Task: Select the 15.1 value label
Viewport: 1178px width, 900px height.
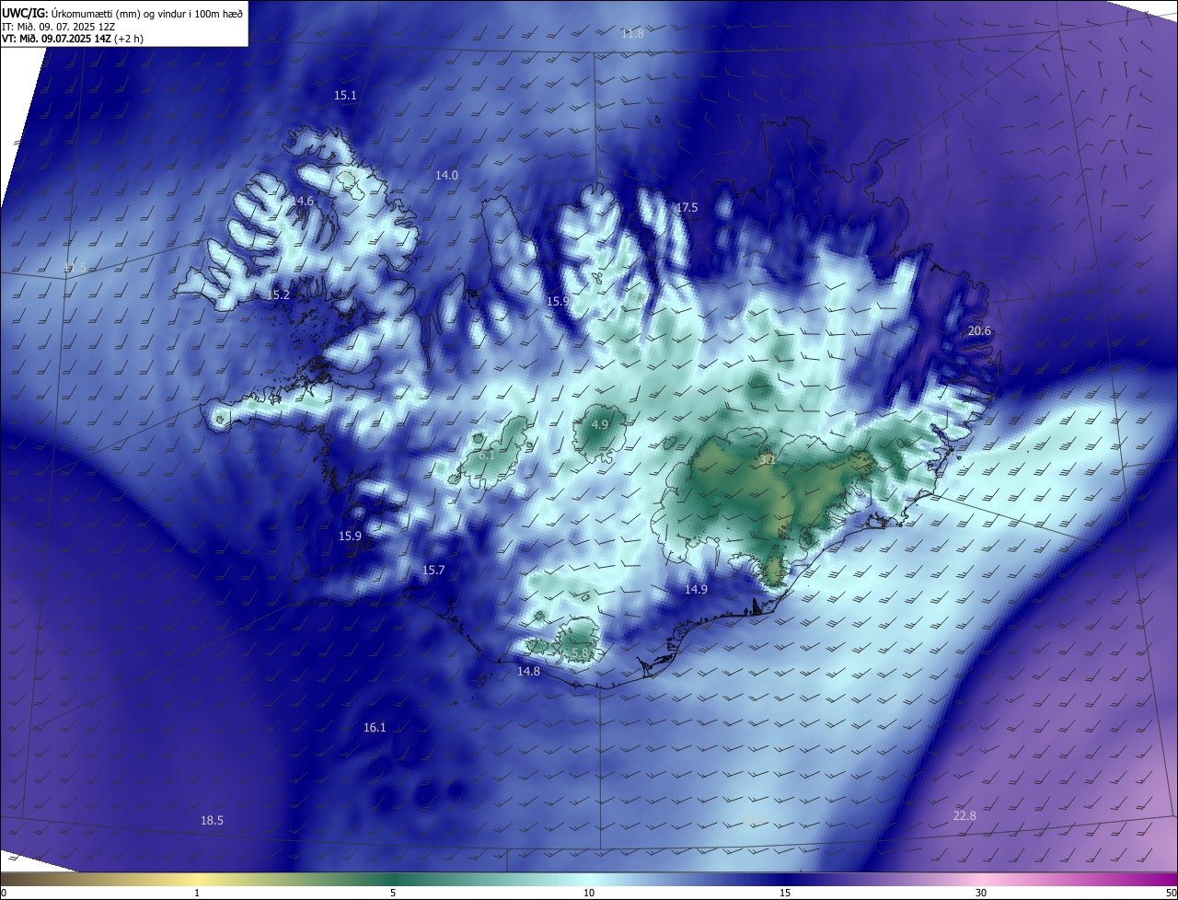Action: click(x=345, y=96)
